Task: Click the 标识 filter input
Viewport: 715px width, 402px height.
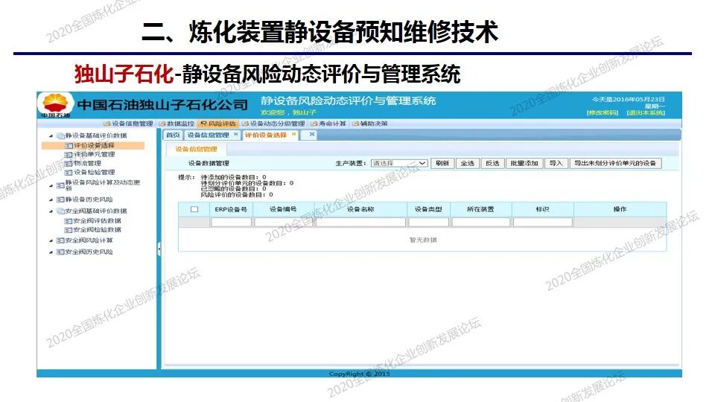Action: pyautogui.click(x=543, y=222)
